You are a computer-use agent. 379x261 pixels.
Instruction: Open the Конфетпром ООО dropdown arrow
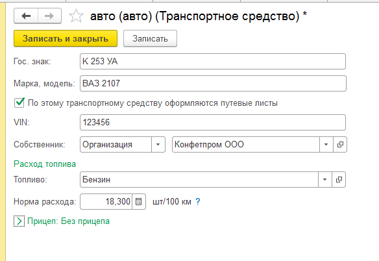coord(326,144)
